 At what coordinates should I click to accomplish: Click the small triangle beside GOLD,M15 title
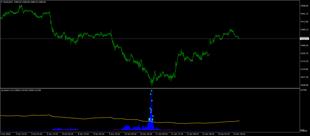tap(2, 2)
